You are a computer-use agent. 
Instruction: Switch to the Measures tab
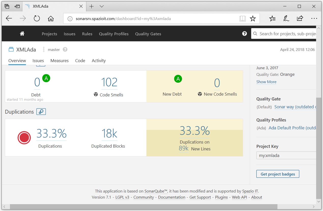[x=59, y=61]
